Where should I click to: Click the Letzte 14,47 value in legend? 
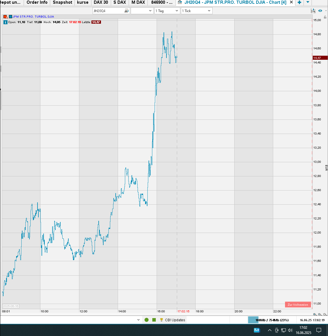coord(96,22)
